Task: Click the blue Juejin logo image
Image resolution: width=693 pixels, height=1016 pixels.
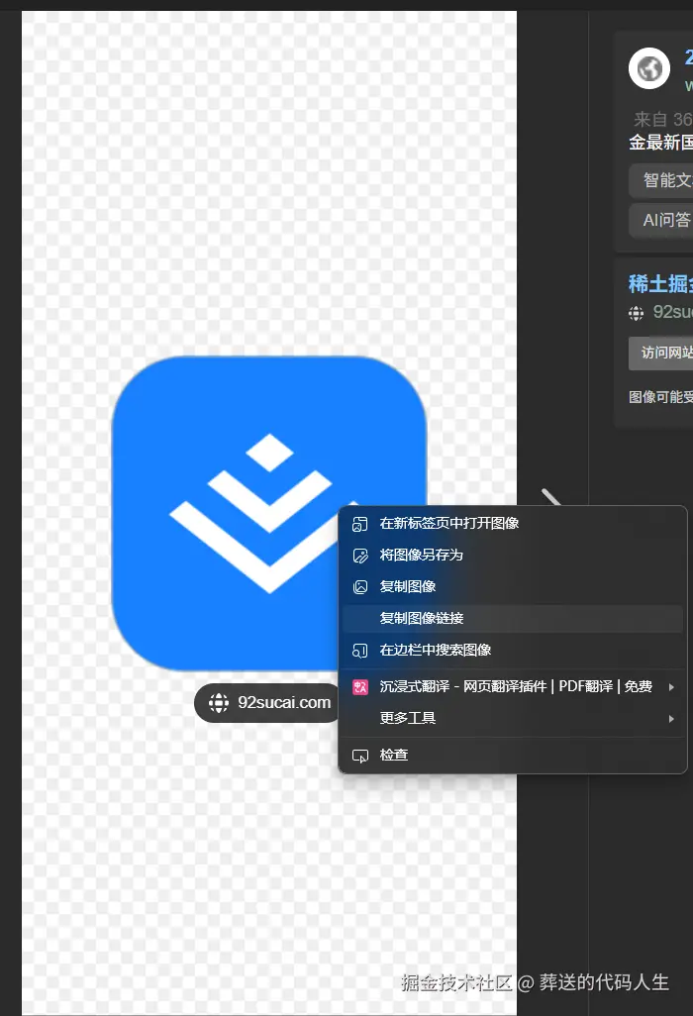Action: coord(268,513)
